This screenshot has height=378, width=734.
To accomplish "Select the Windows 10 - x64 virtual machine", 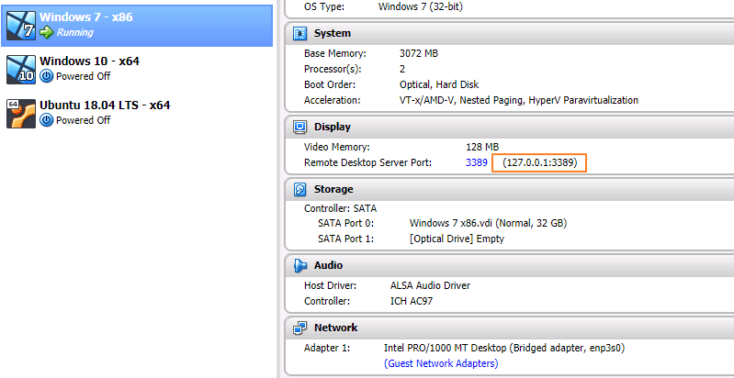I will [x=136, y=69].
